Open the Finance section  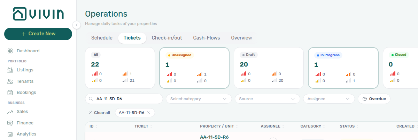(25, 123)
